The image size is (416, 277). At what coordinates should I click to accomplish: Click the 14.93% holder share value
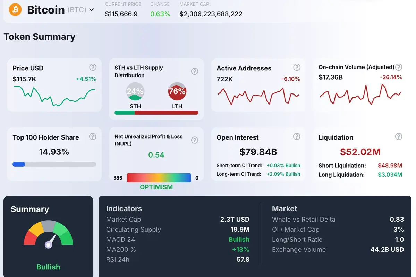pyautogui.click(x=54, y=152)
